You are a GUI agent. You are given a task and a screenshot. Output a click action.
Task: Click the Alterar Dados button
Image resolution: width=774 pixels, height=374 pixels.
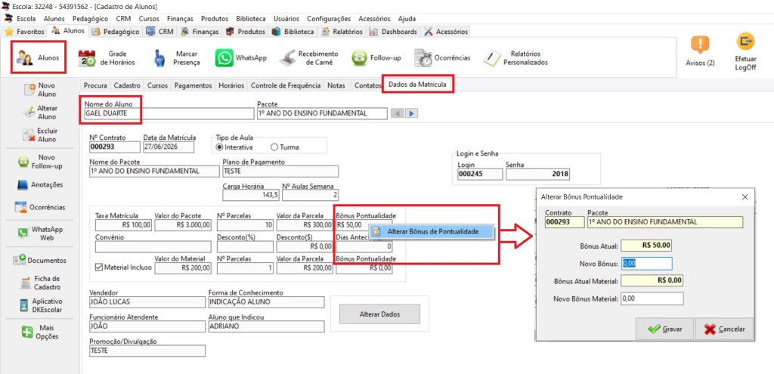click(379, 314)
